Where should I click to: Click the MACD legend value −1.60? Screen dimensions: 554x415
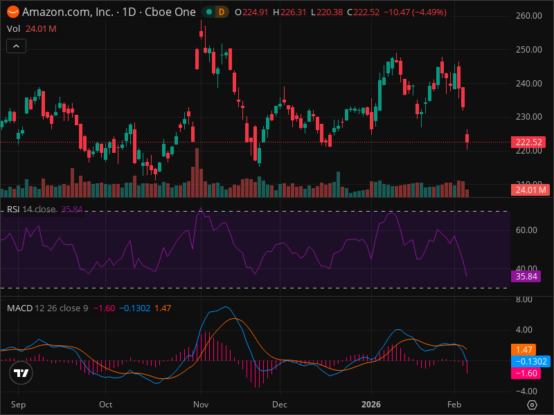click(105, 308)
